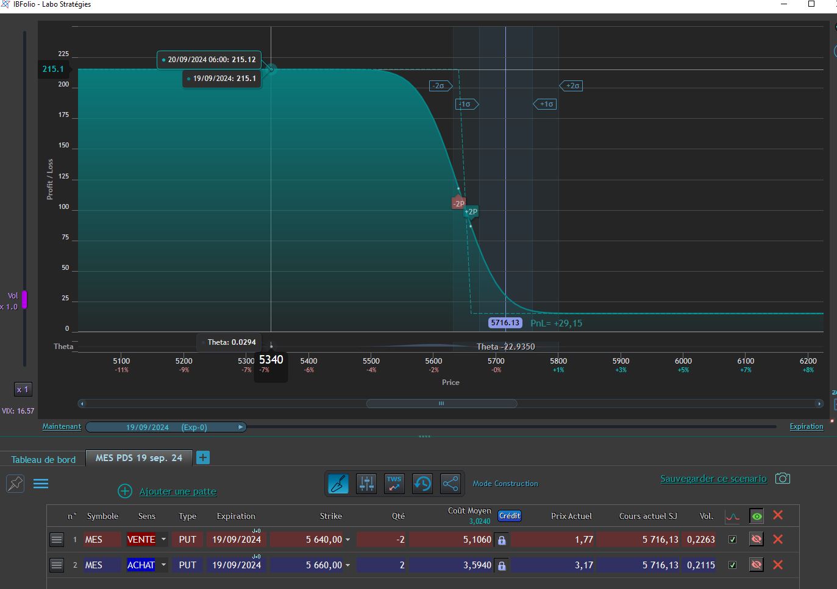Click Sauvegarder ce scenario link
Image resolution: width=837 pixels, height=589 pixels.
[x=713, y=479]
